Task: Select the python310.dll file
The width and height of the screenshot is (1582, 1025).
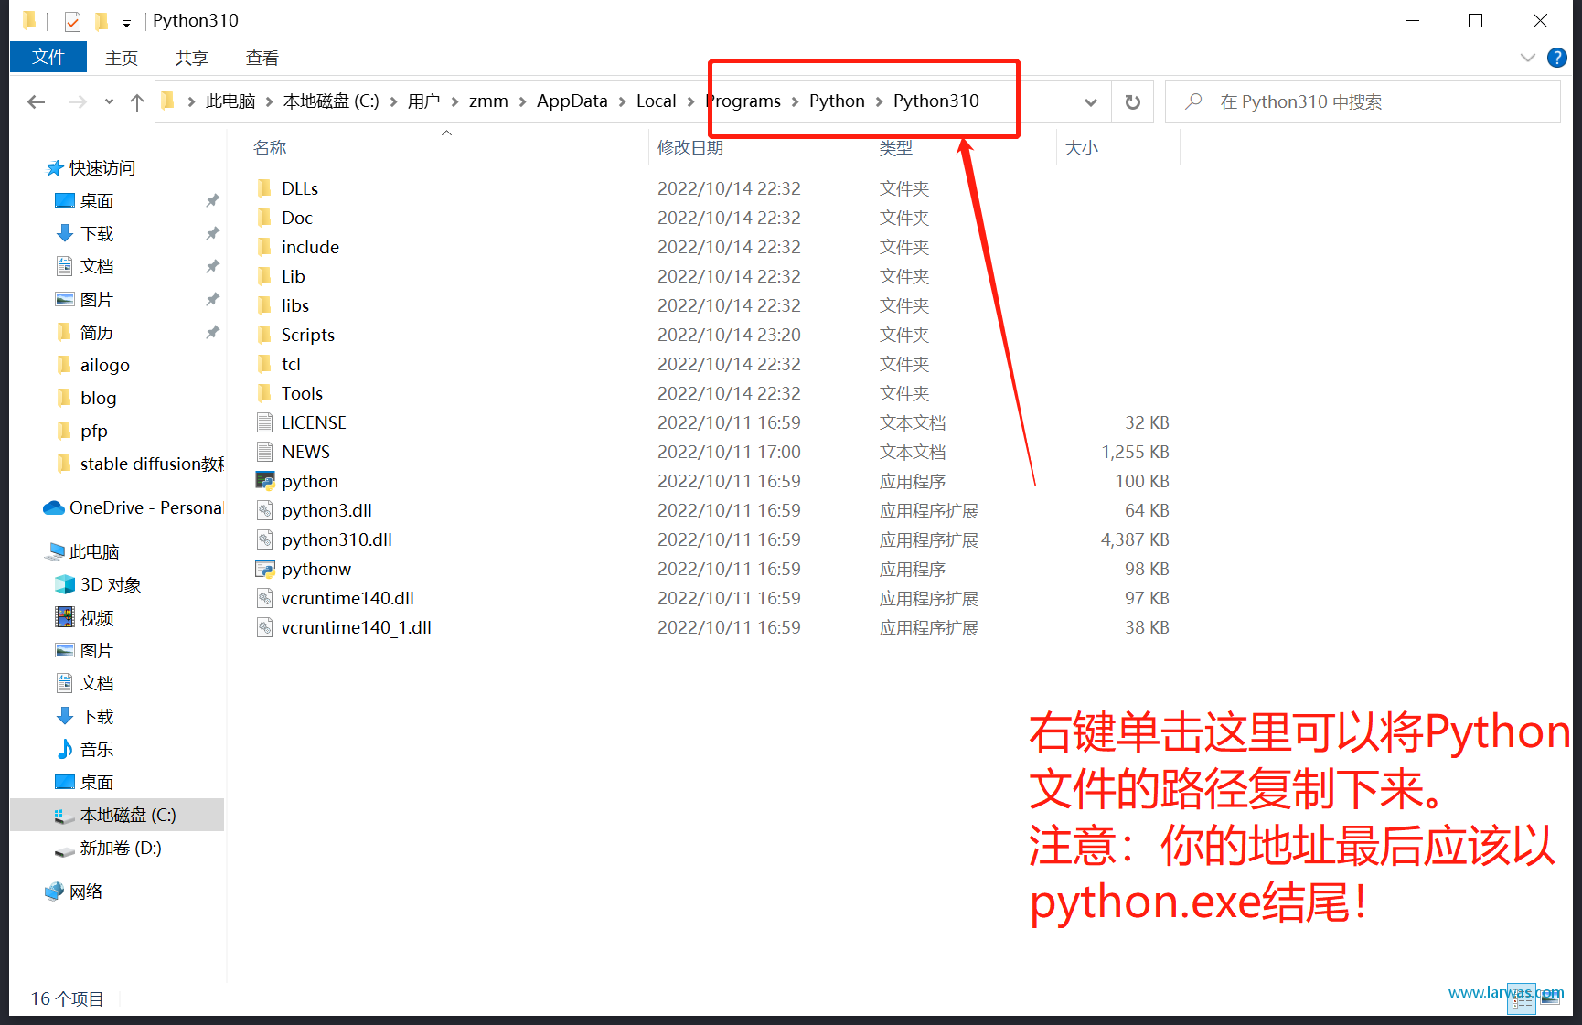Action: [x=337, y=539]
